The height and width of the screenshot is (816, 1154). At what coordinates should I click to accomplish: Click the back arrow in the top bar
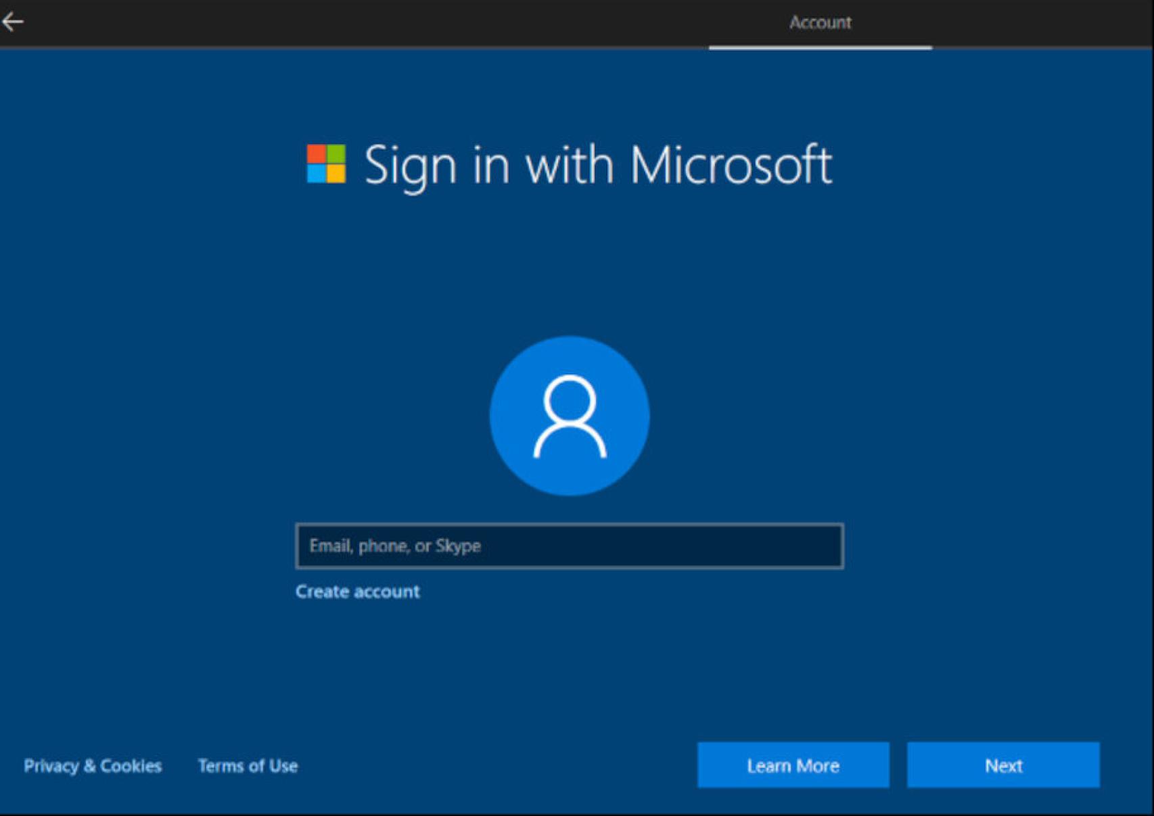tap(13, 22)
